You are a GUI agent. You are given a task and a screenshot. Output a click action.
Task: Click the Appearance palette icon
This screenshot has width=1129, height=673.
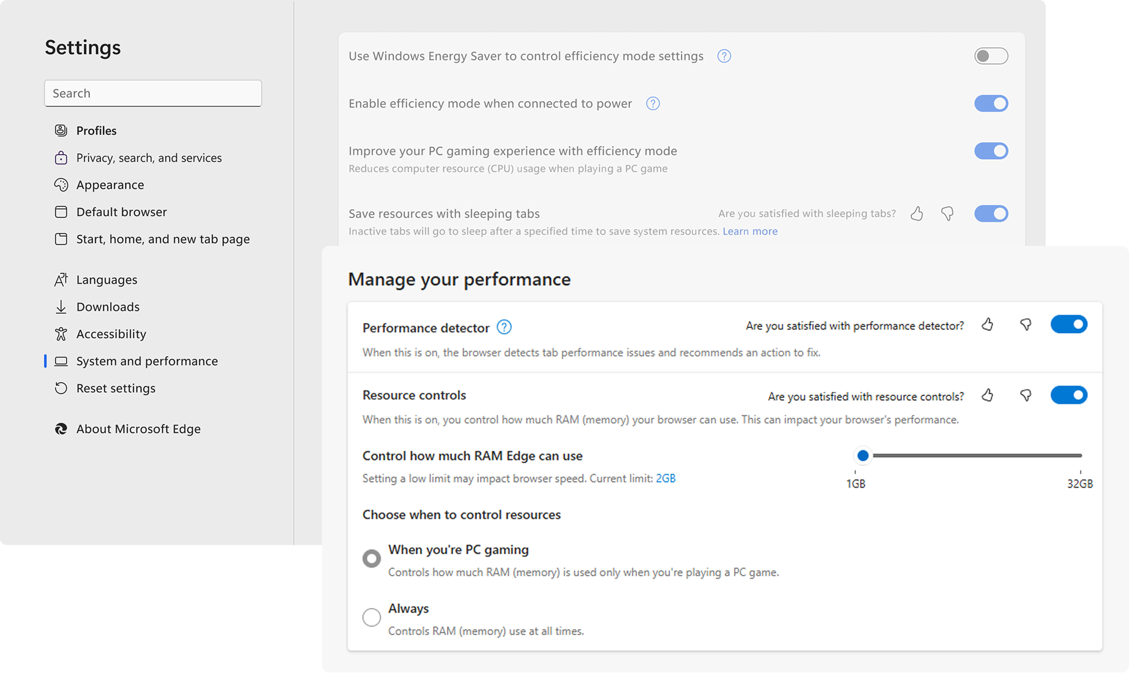click(x=61, y=185)
